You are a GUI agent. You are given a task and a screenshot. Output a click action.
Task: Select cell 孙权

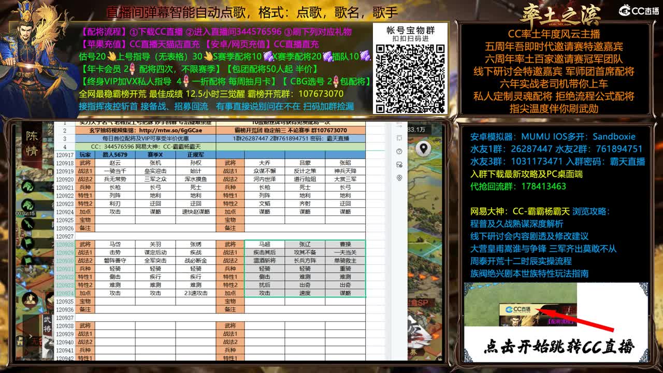click(195, 163)
